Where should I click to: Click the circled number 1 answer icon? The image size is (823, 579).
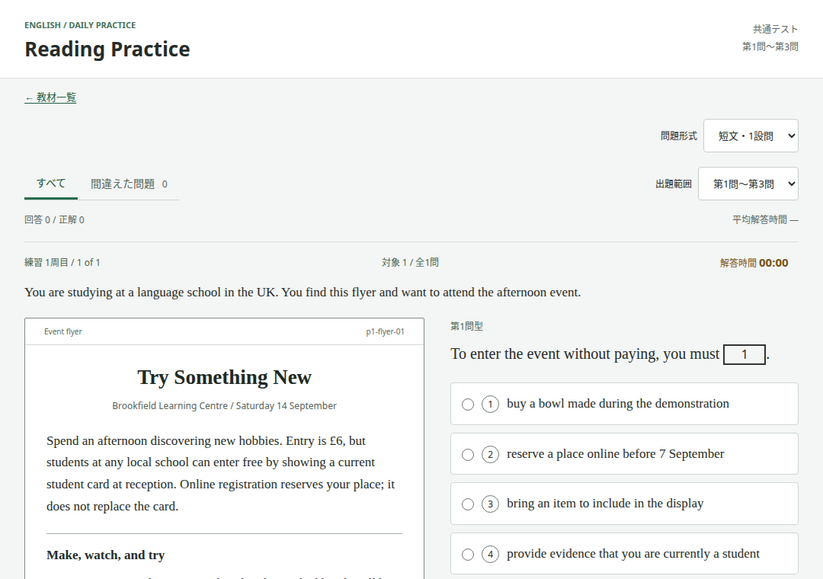click(x=490, y=405)
